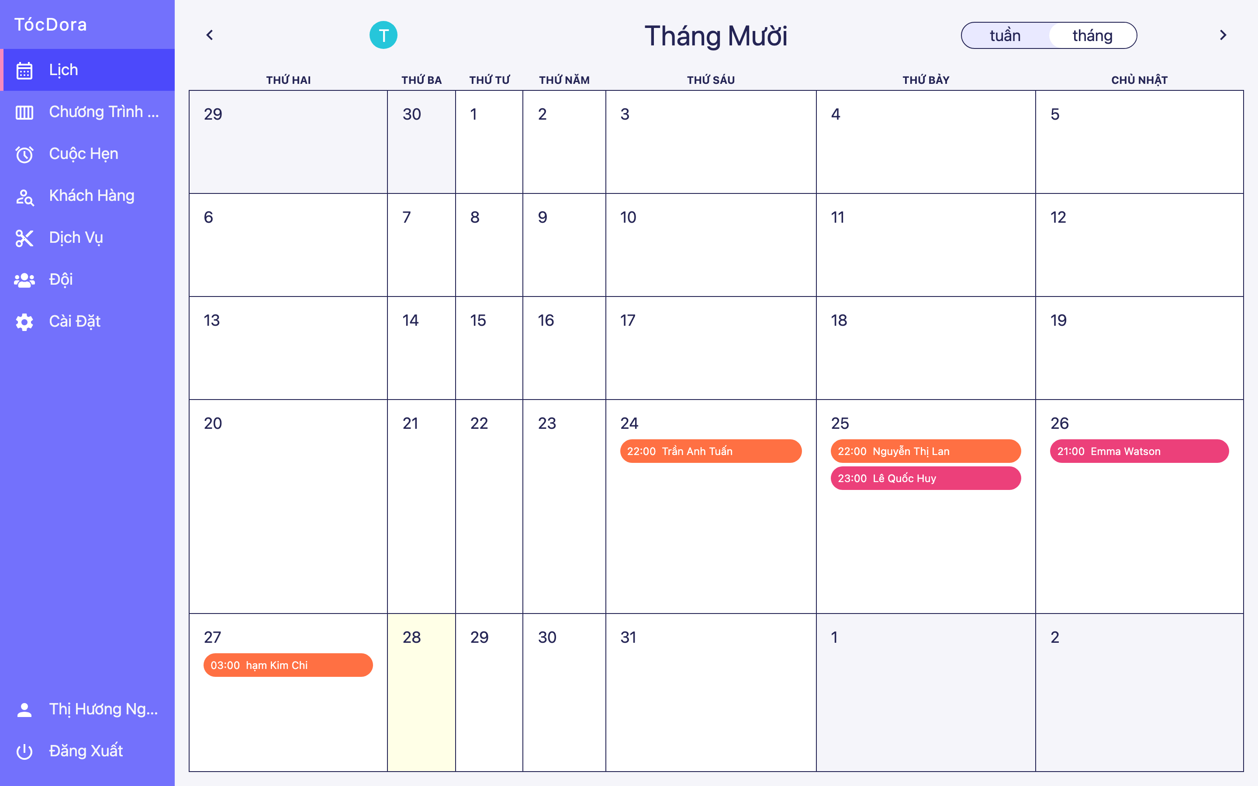1258x786 pixels.
Task: Click the Chương Trình sidebar icon
Action: [24, 112]
